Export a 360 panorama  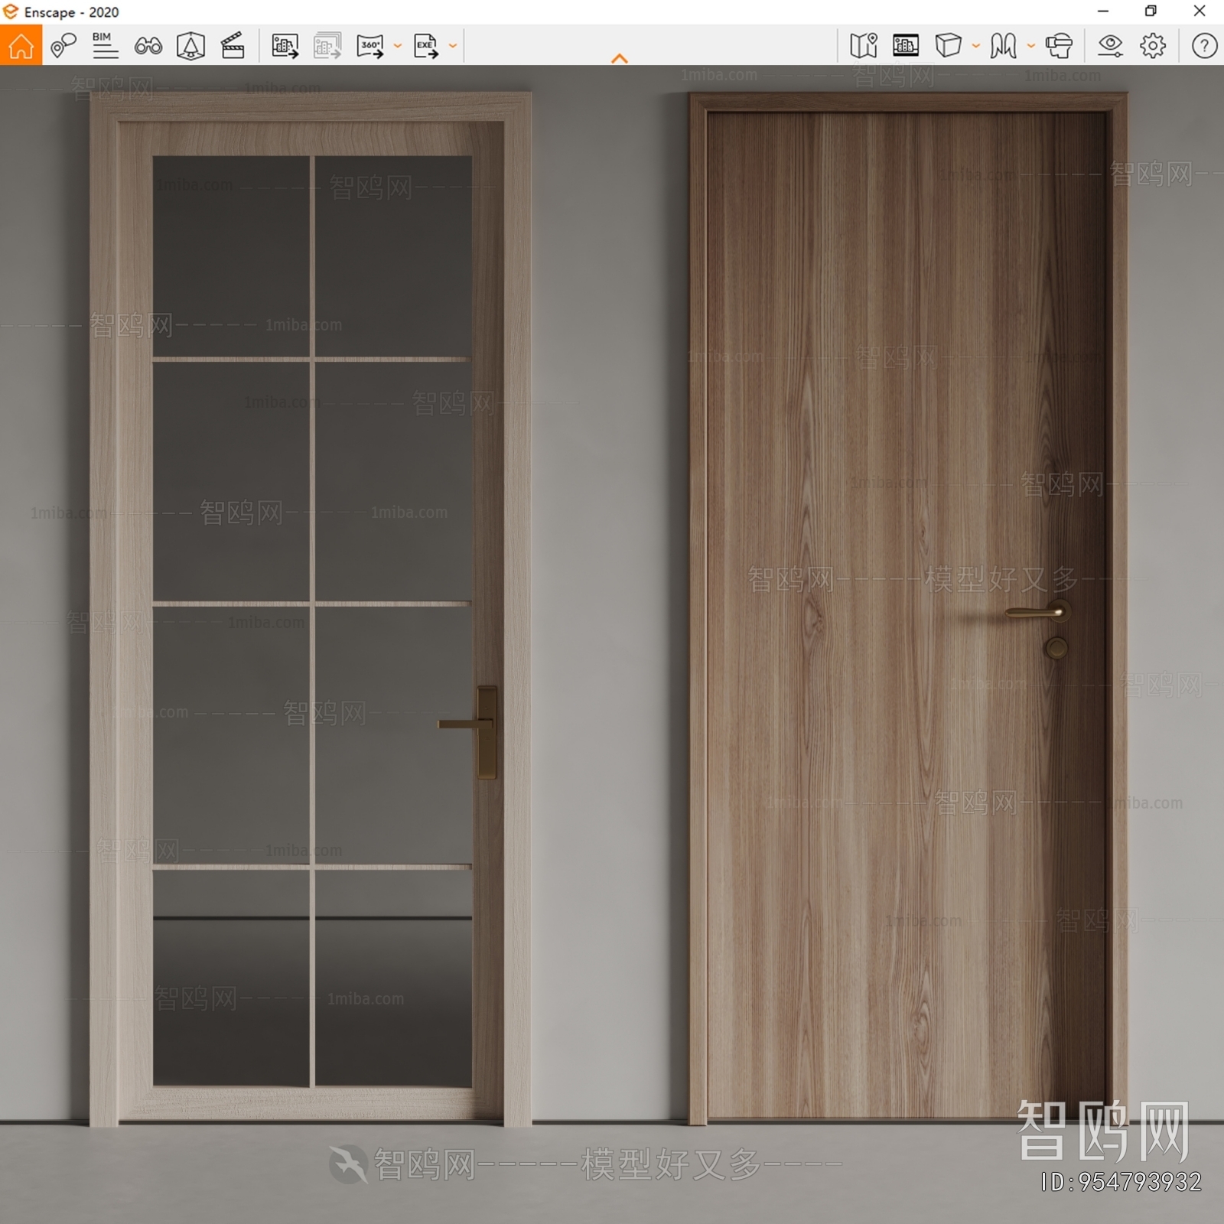(370, 46)
